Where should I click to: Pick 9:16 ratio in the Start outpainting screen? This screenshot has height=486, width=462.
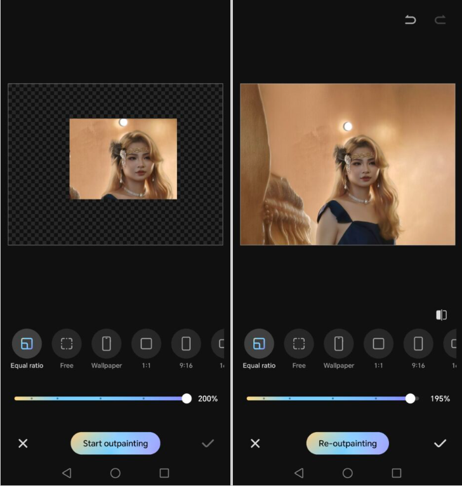186,344
